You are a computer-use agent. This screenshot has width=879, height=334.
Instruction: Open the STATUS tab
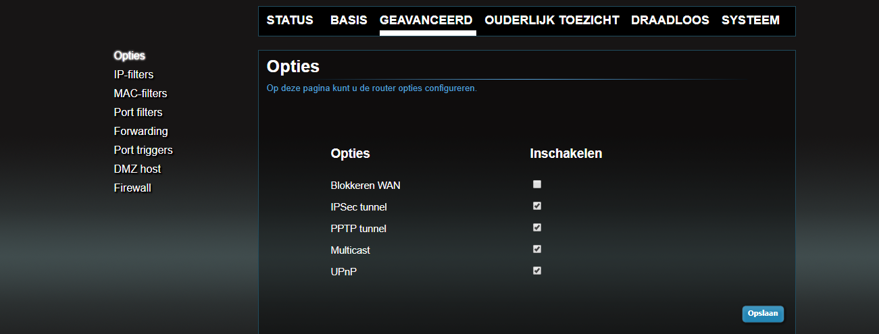[x=290, y=20]
